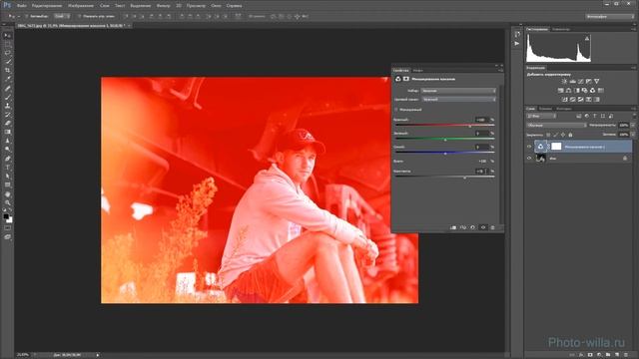Switch to the Info tab in Properties panel
The height and width of the screenshot is (359, 639).
tap(417, 71)
